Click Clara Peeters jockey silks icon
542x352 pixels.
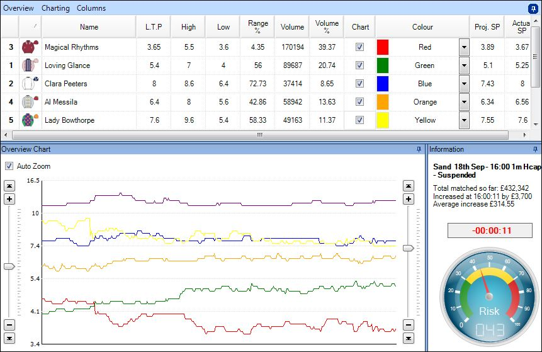point(30,83)
